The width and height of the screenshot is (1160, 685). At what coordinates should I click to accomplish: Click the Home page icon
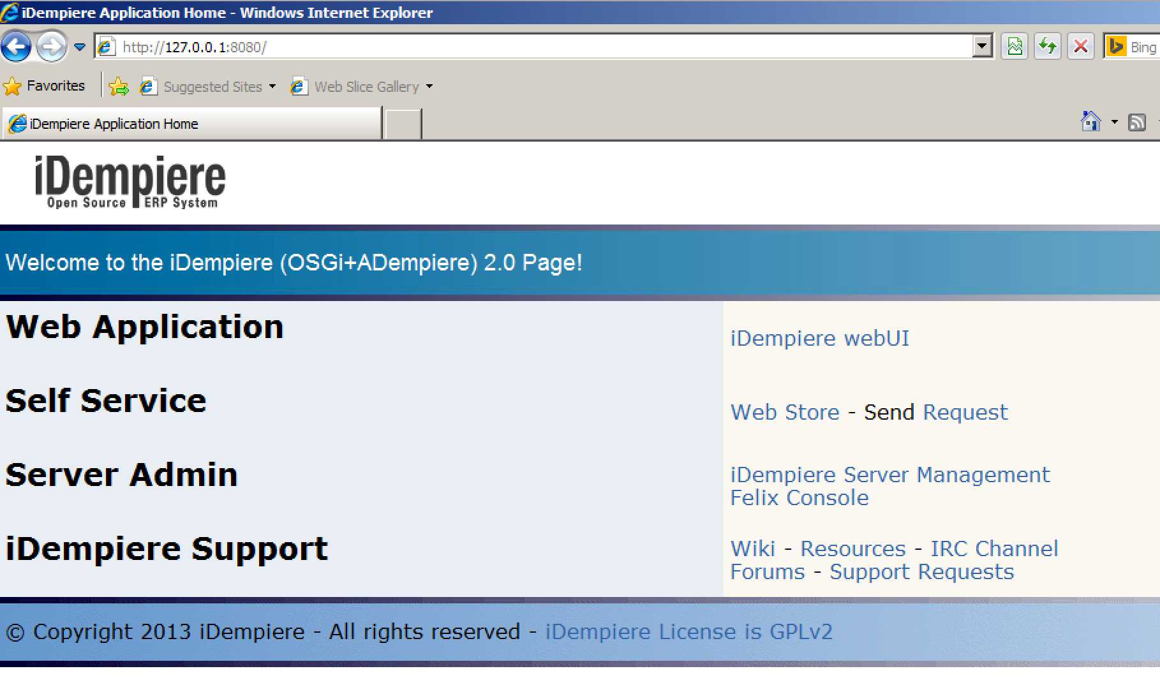pyautogui.click(x=1091, y=121)
